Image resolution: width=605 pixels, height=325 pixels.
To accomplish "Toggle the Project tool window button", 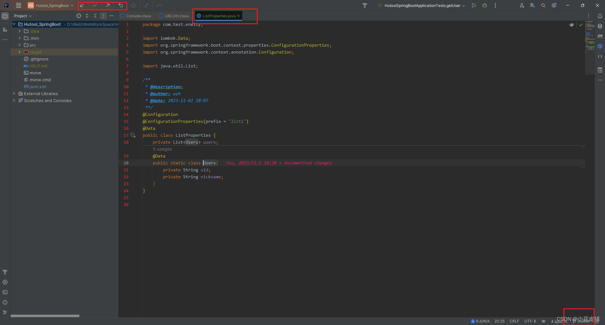I will tap(5, 16).
